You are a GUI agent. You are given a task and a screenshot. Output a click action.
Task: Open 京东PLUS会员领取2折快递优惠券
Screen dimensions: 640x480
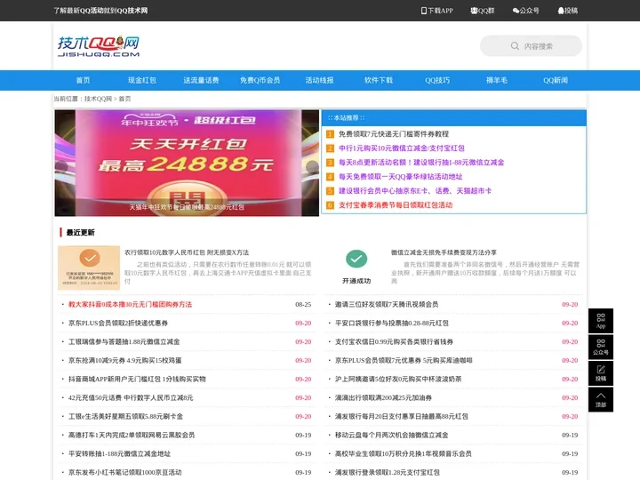(x=118, y=324)
